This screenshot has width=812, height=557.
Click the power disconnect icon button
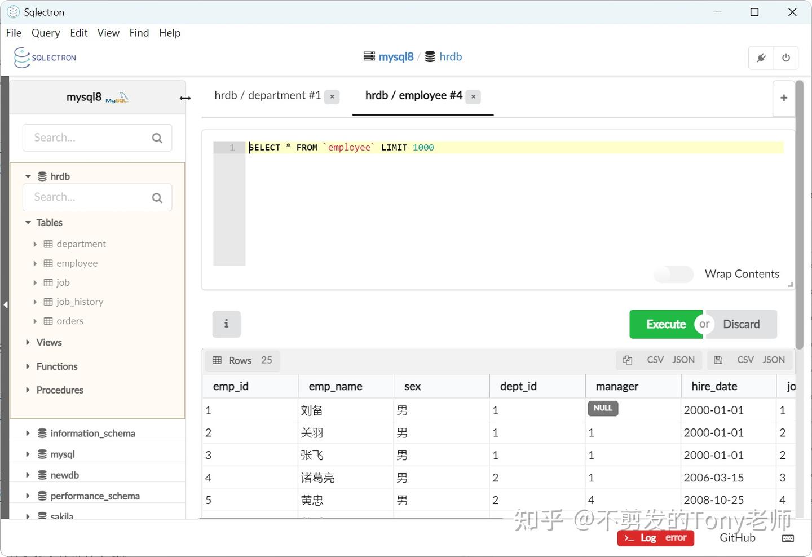pyautogui.click(x=786, y=58)
